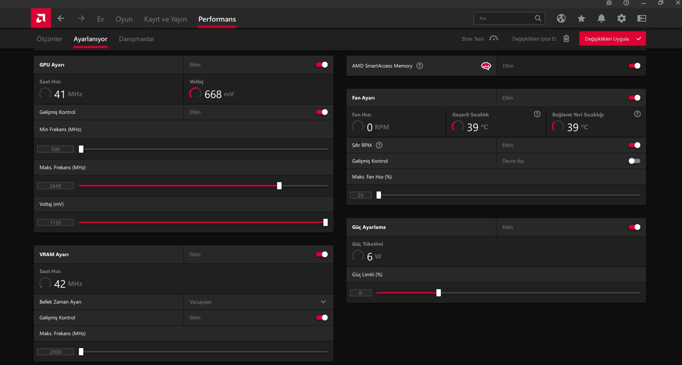
Task: Open favorites star icon
Action: pos(581,18)
